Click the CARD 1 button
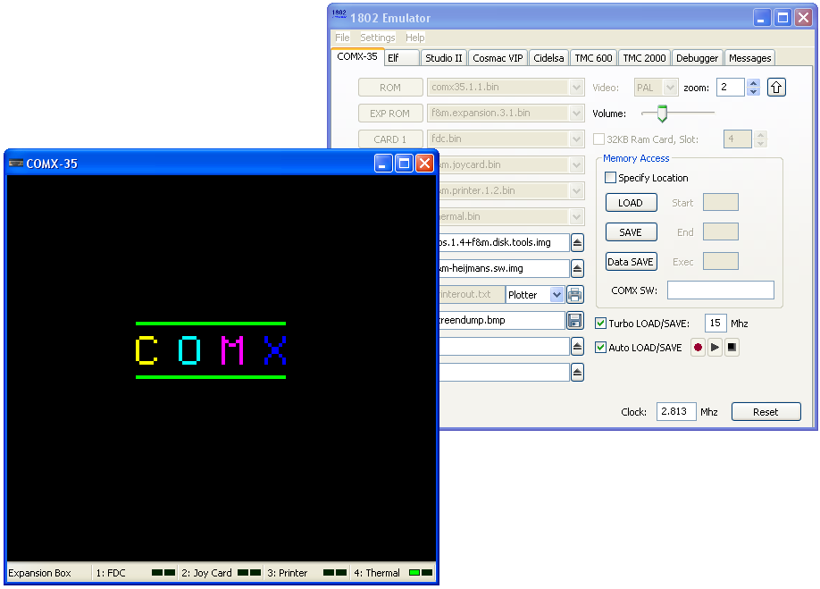The image size is (820, 589). 390,139
